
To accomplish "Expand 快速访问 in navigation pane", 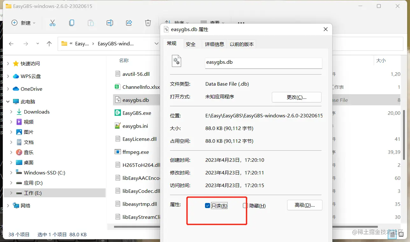I will point(8,63).
